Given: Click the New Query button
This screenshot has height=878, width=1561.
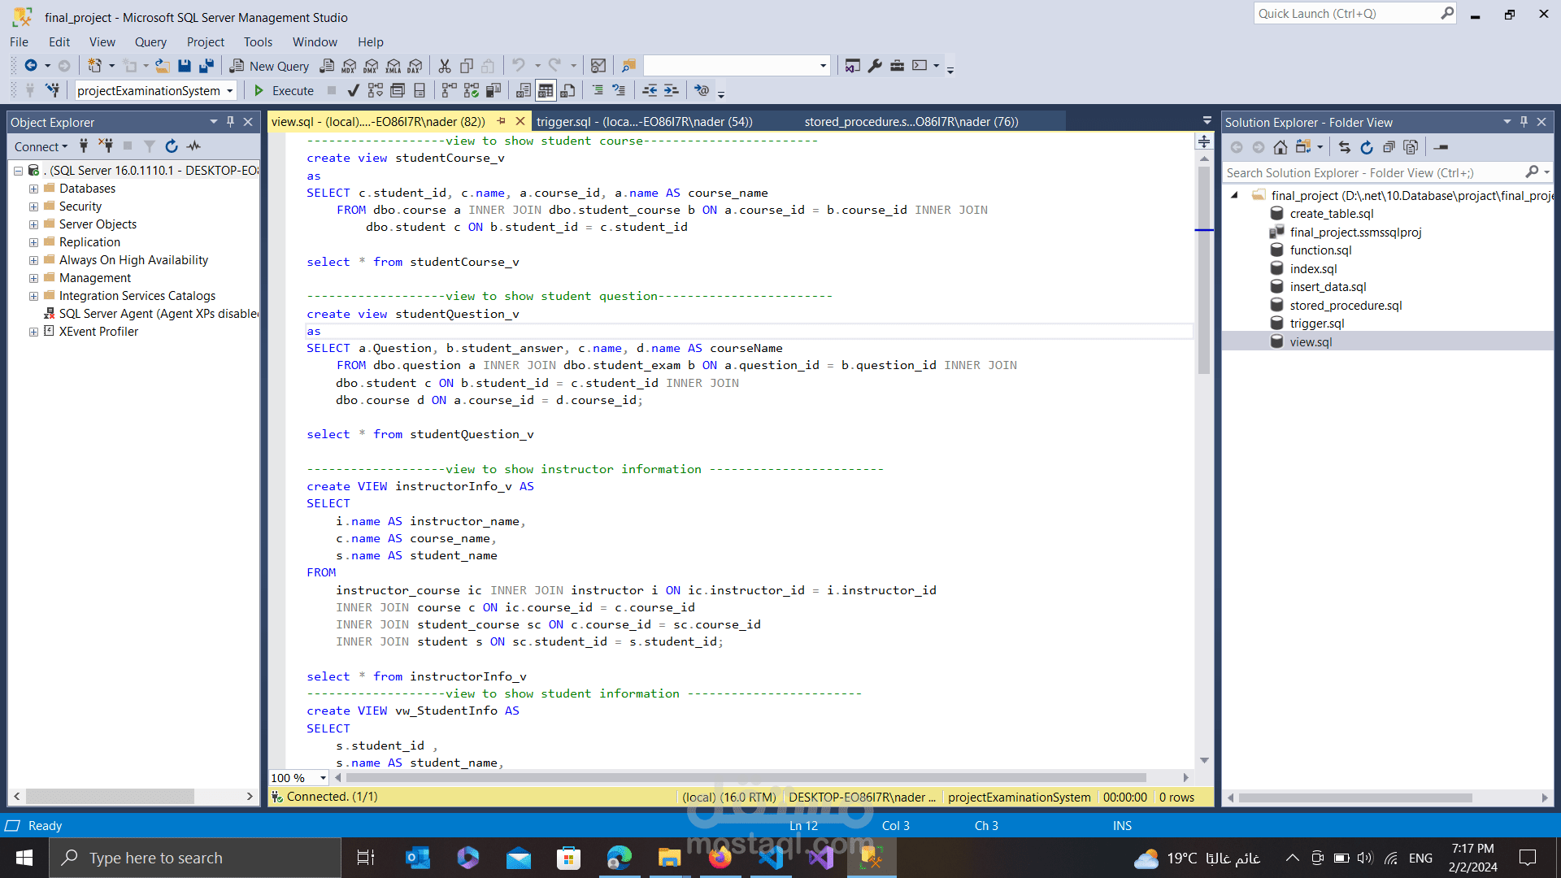Looking at the screenshot, I should click(x=269, y=66).
